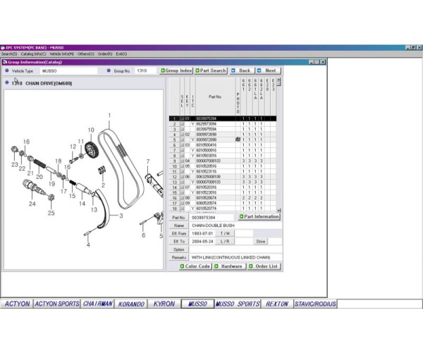Switch to the KYRON vehicle tab
423x353 pixels.
tap(164, 304)
